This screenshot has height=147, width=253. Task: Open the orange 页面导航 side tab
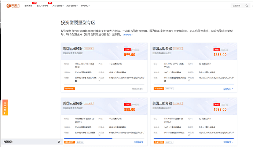coord(5,107)
